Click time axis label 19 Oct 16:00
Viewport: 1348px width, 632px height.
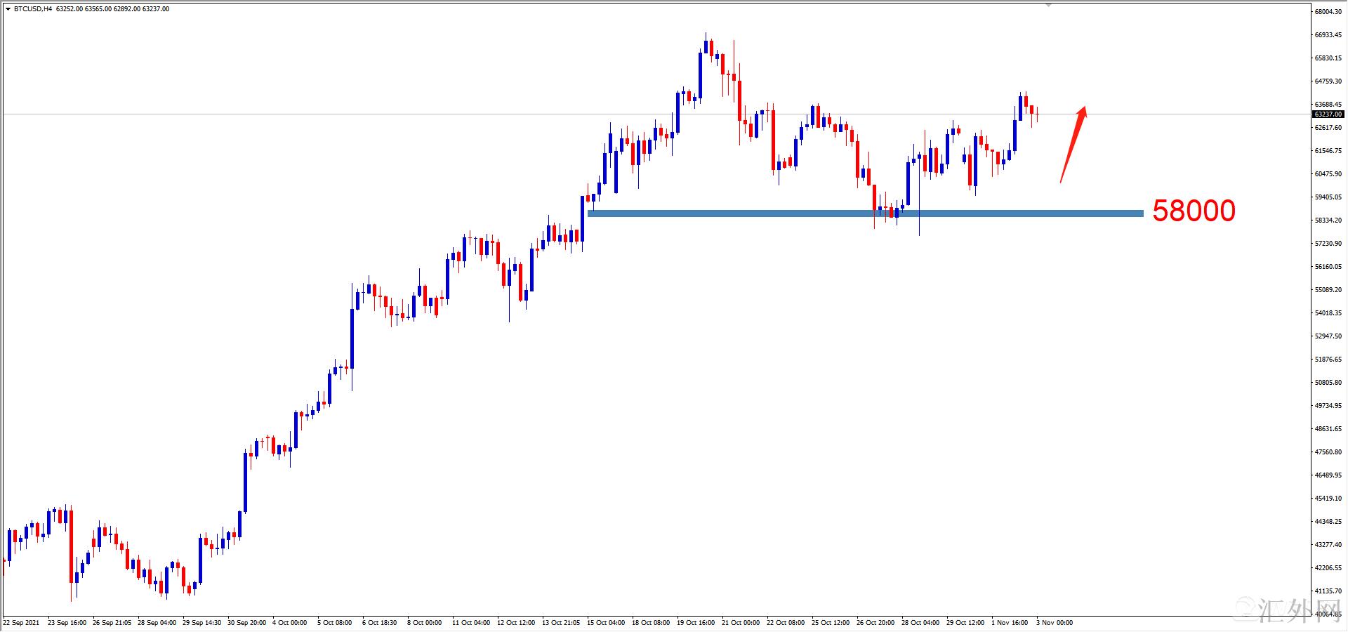pyautogui.click(x=696, y=623)
